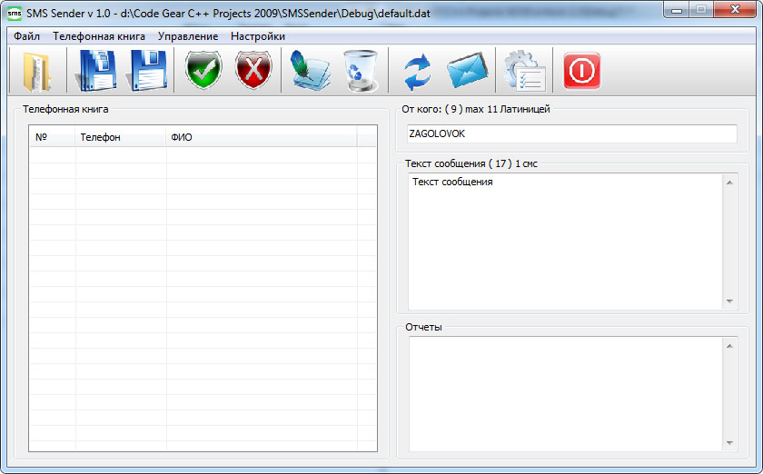Click the blue arrows refresh icon
This screenshot has width=763, height=474.
[x=418, y=72]
